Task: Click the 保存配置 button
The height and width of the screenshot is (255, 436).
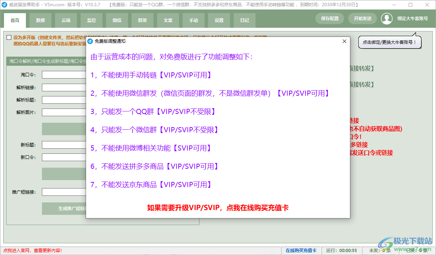Action: [330, 18]
